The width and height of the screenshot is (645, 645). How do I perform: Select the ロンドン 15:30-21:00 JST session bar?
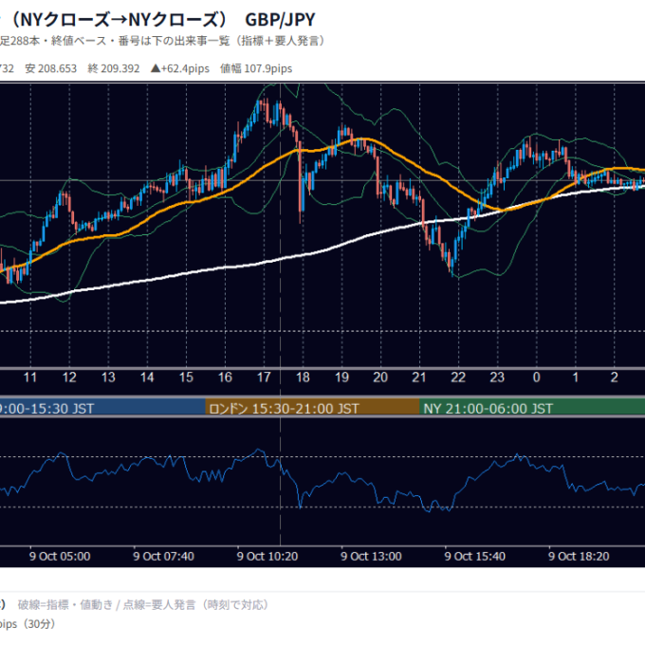[312, 408]
